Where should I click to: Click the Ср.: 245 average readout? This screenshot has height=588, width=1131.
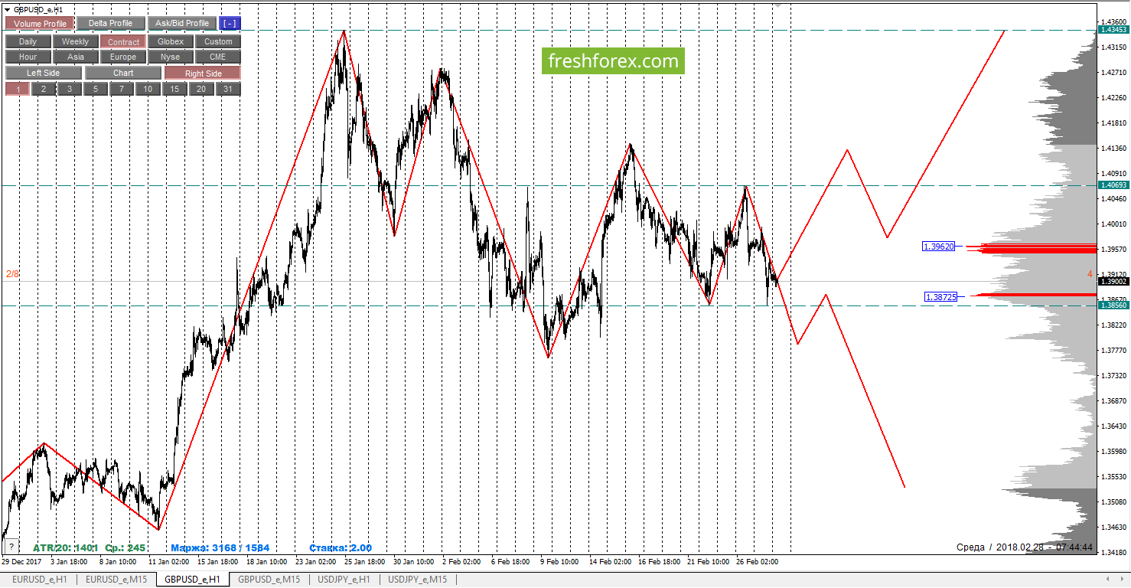tap(125, 548)
